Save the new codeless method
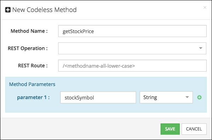 pos(170,129)
